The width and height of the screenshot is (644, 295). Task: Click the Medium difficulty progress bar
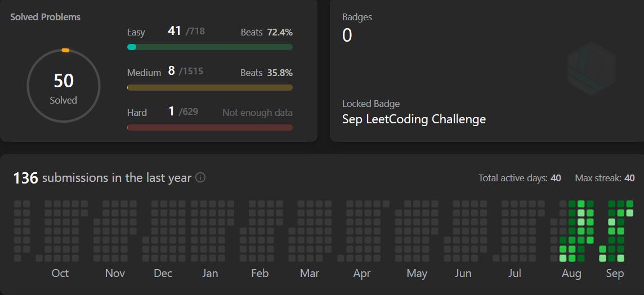click(x=209, y=87)
